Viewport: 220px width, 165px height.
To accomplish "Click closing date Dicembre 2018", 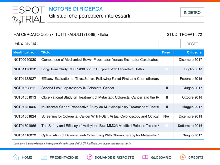I will [x=190, y=116].
